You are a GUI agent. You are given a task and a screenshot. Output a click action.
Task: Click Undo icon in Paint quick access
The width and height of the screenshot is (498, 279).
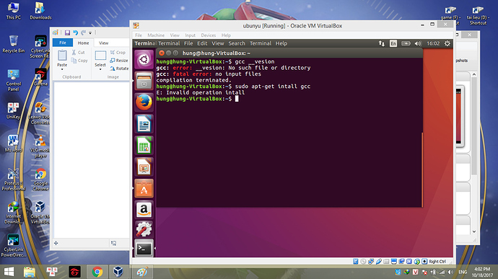click(75, 32)
